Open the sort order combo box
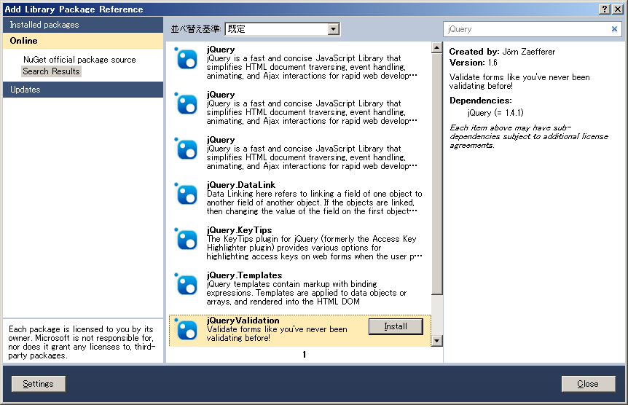 pyautogui.click(x=283, y=29)
